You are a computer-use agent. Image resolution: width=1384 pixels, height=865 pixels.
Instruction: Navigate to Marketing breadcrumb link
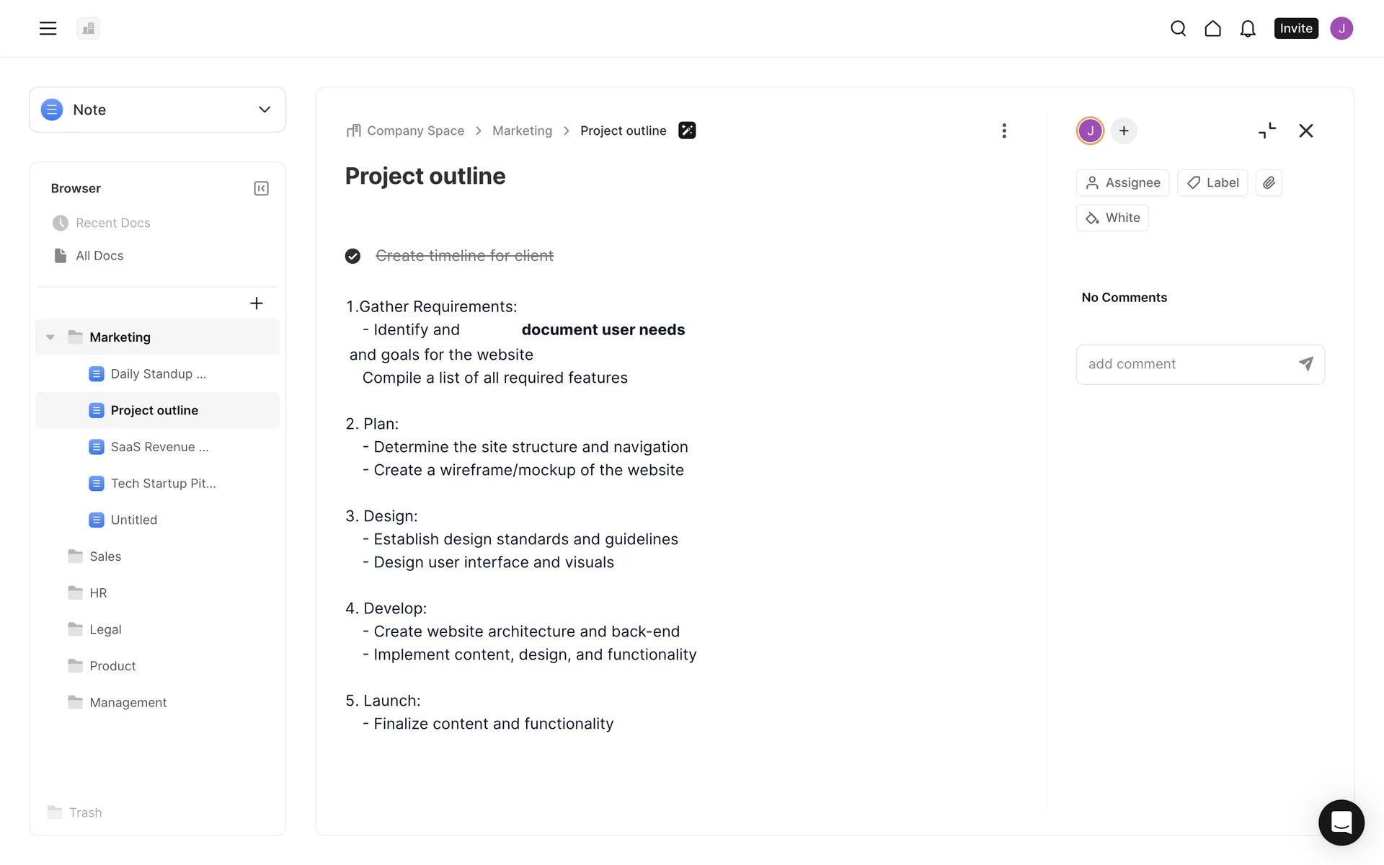click(522, 130)
